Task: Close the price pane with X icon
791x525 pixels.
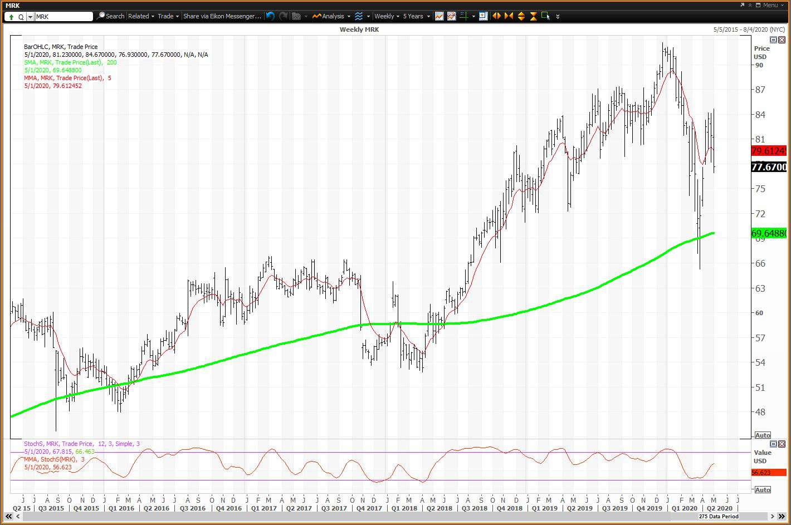Action: 782,40
